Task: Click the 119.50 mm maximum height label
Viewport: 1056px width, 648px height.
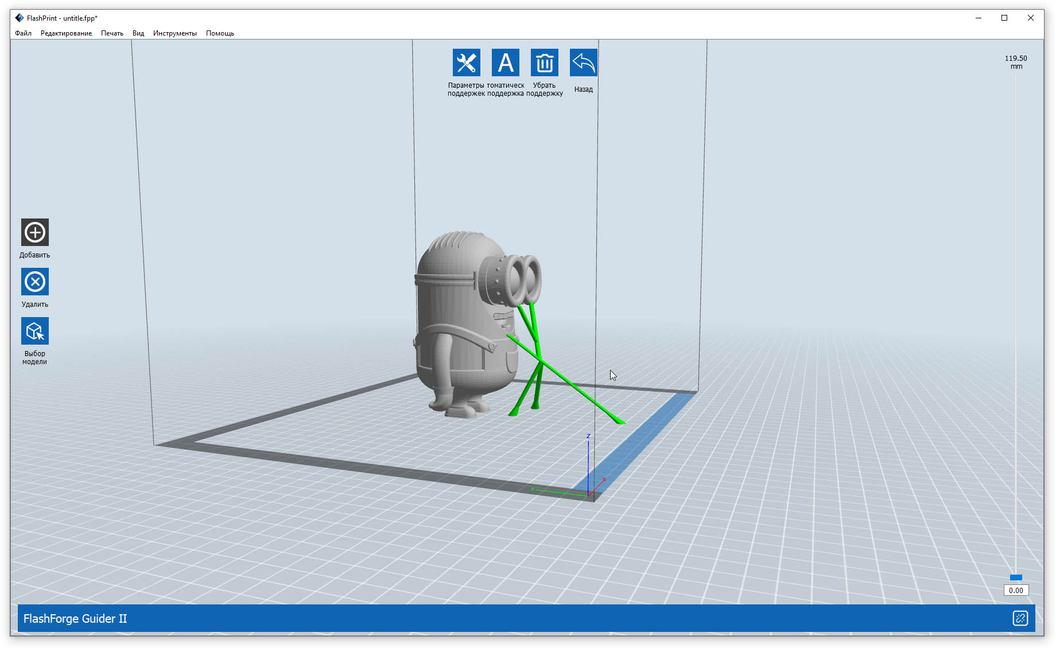Action: click(1016, 62)
